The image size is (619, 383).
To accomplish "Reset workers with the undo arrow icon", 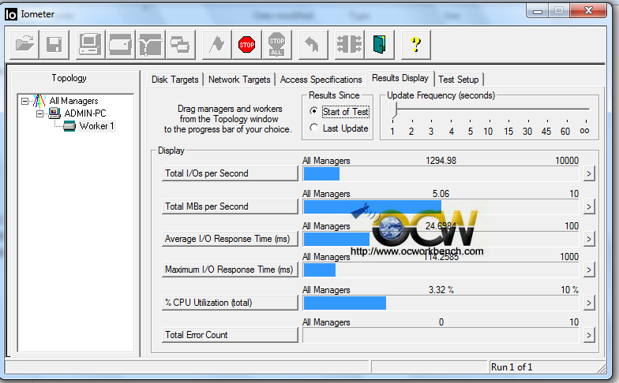I will tap(313, 44).
